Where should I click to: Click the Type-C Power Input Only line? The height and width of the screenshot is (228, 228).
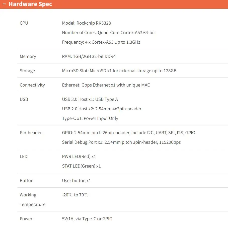point(90,118)
